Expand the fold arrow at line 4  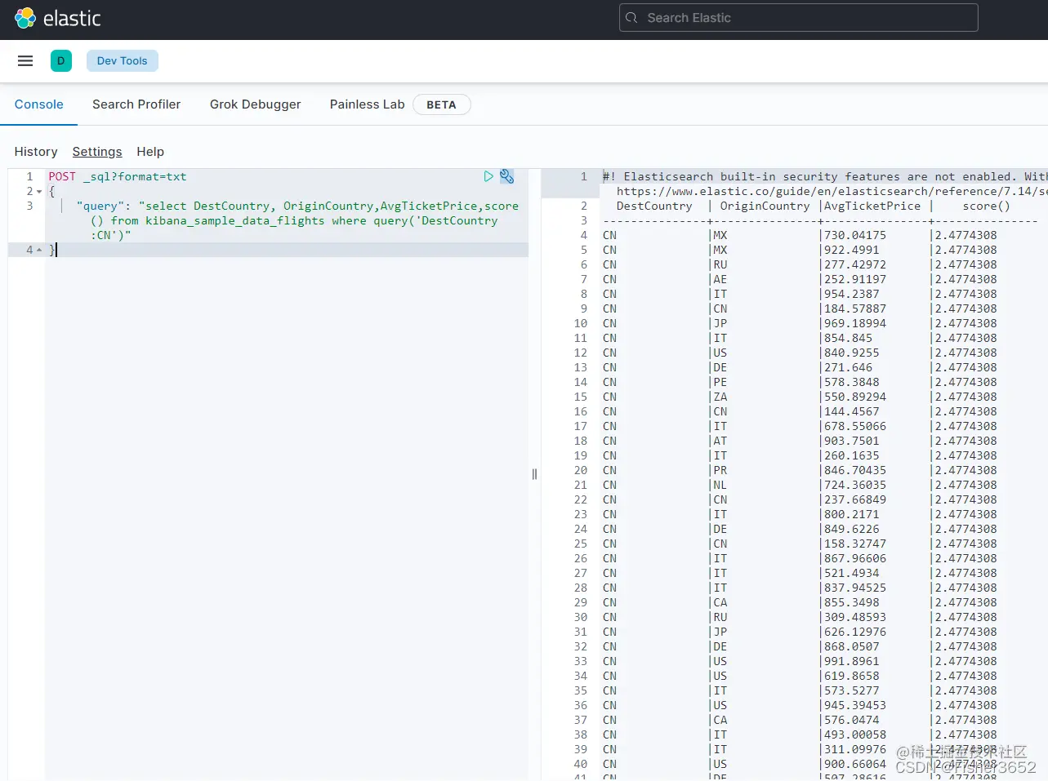coord(38,251)
